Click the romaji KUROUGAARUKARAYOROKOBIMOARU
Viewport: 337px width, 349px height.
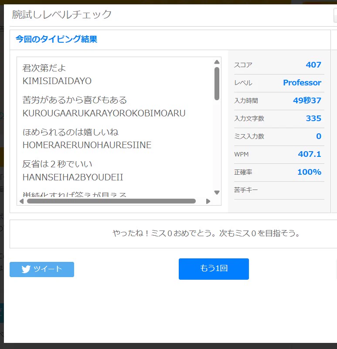(104, 113)
